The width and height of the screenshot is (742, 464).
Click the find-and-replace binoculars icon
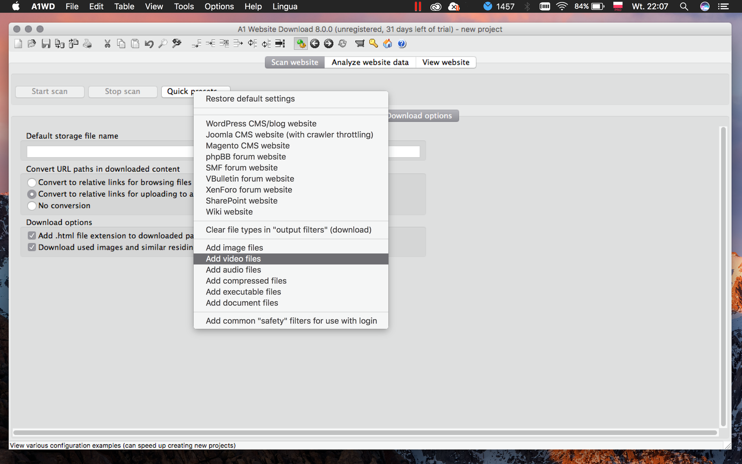tap(177, 44)
